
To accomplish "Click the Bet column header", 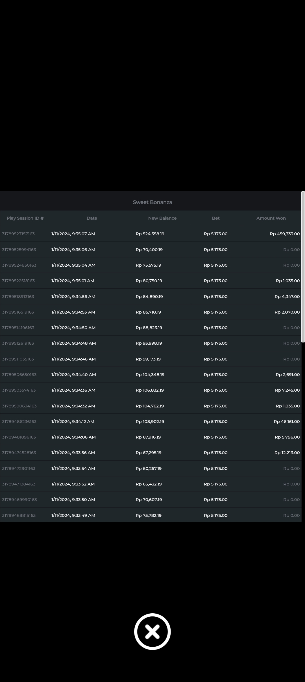I will click(216, 218).
